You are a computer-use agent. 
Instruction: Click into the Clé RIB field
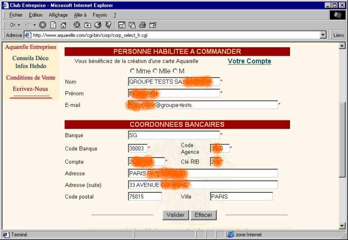point(216,161)
